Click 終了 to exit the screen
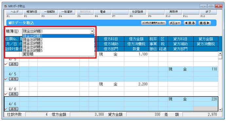The width and height of the screenshot is (226, 121). coord(208,12)
